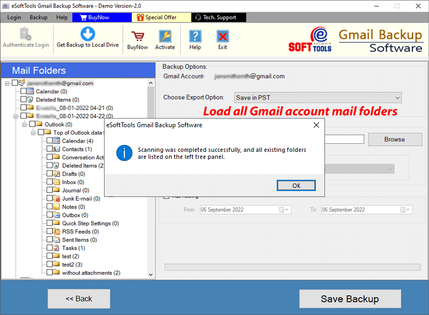The width and height of the screenshot is (429, 315).
Task: Open the Activate icon
Action: (165, 35)
